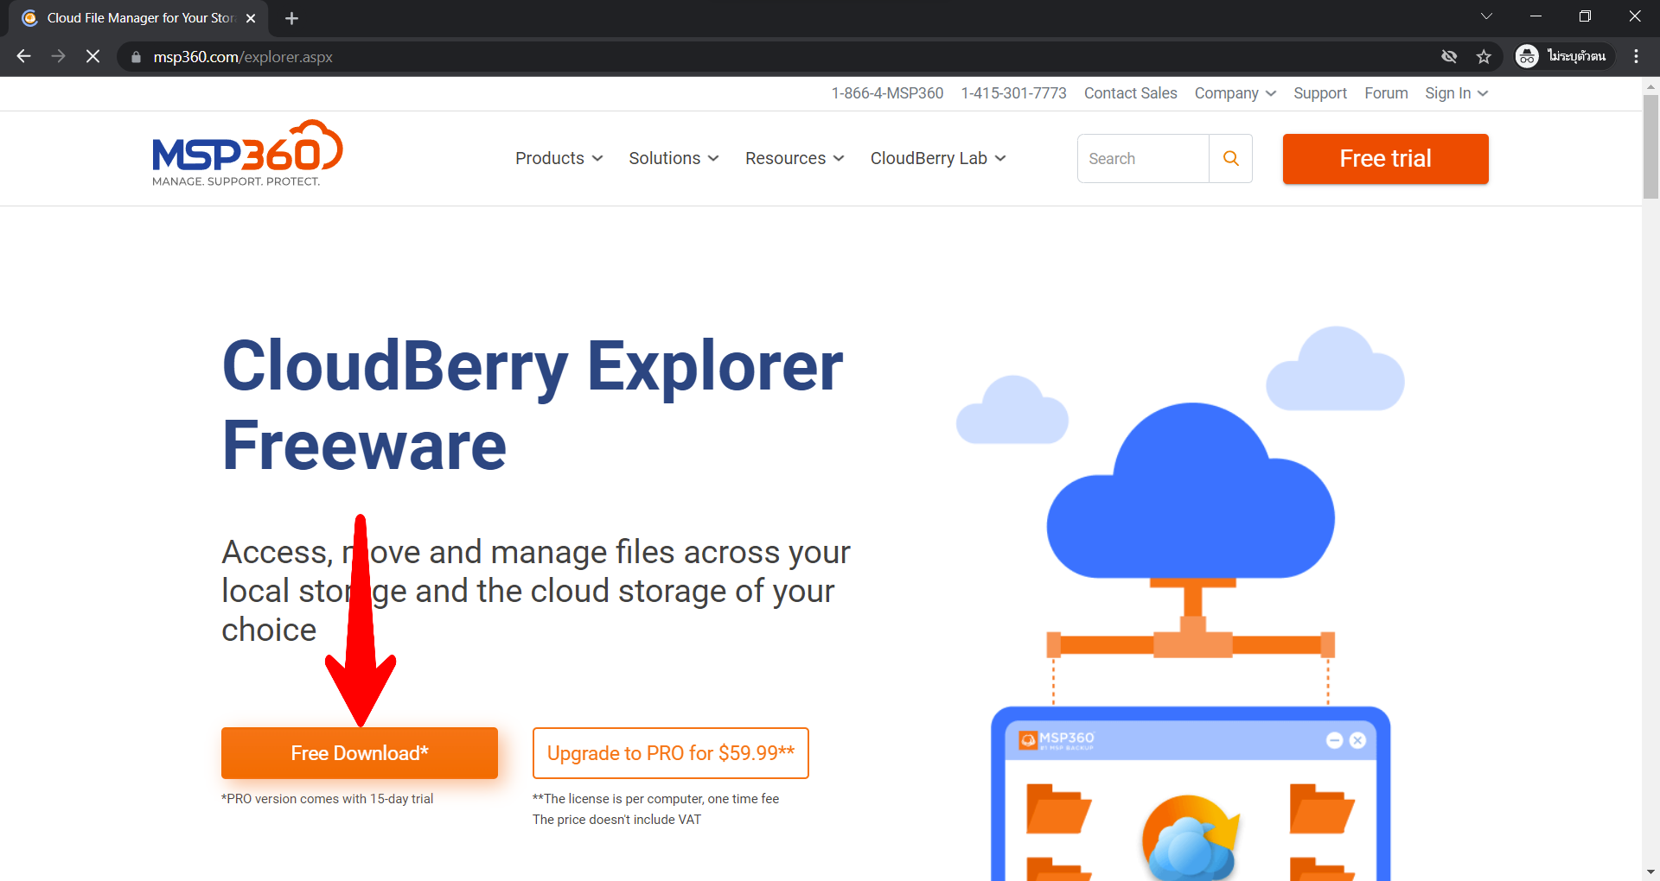Viewport: 1660px width, 881px height.
Task: Click the CloudBerry Explorer Freeware heading
Action: (533, 405)
